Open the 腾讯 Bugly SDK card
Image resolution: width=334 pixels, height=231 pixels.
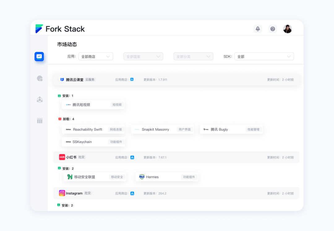[231, 129]
